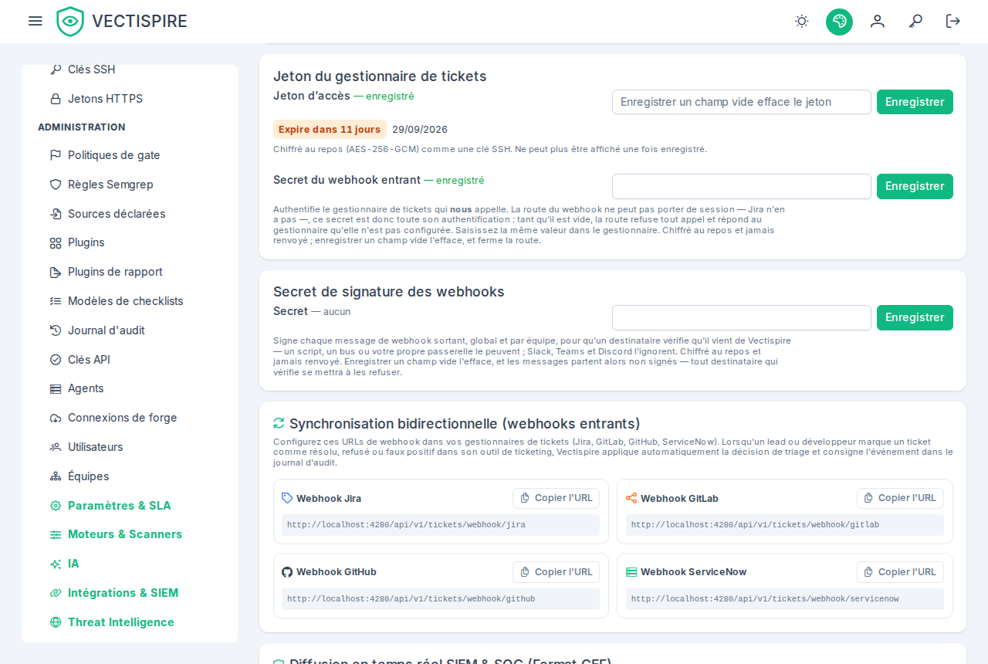Image resolution: width=988 pixels, height=664 pixels.
Task: Toggle light theme with sun icon
Action: click(802, 21)
